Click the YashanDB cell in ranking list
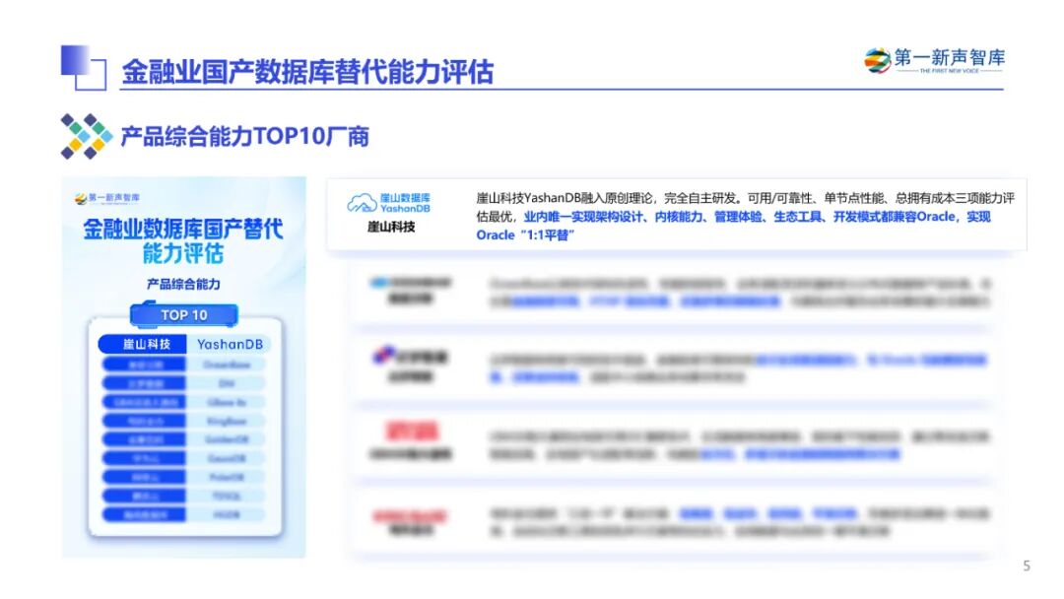Screen dimensions: 1064x599 tap(229, 344)
